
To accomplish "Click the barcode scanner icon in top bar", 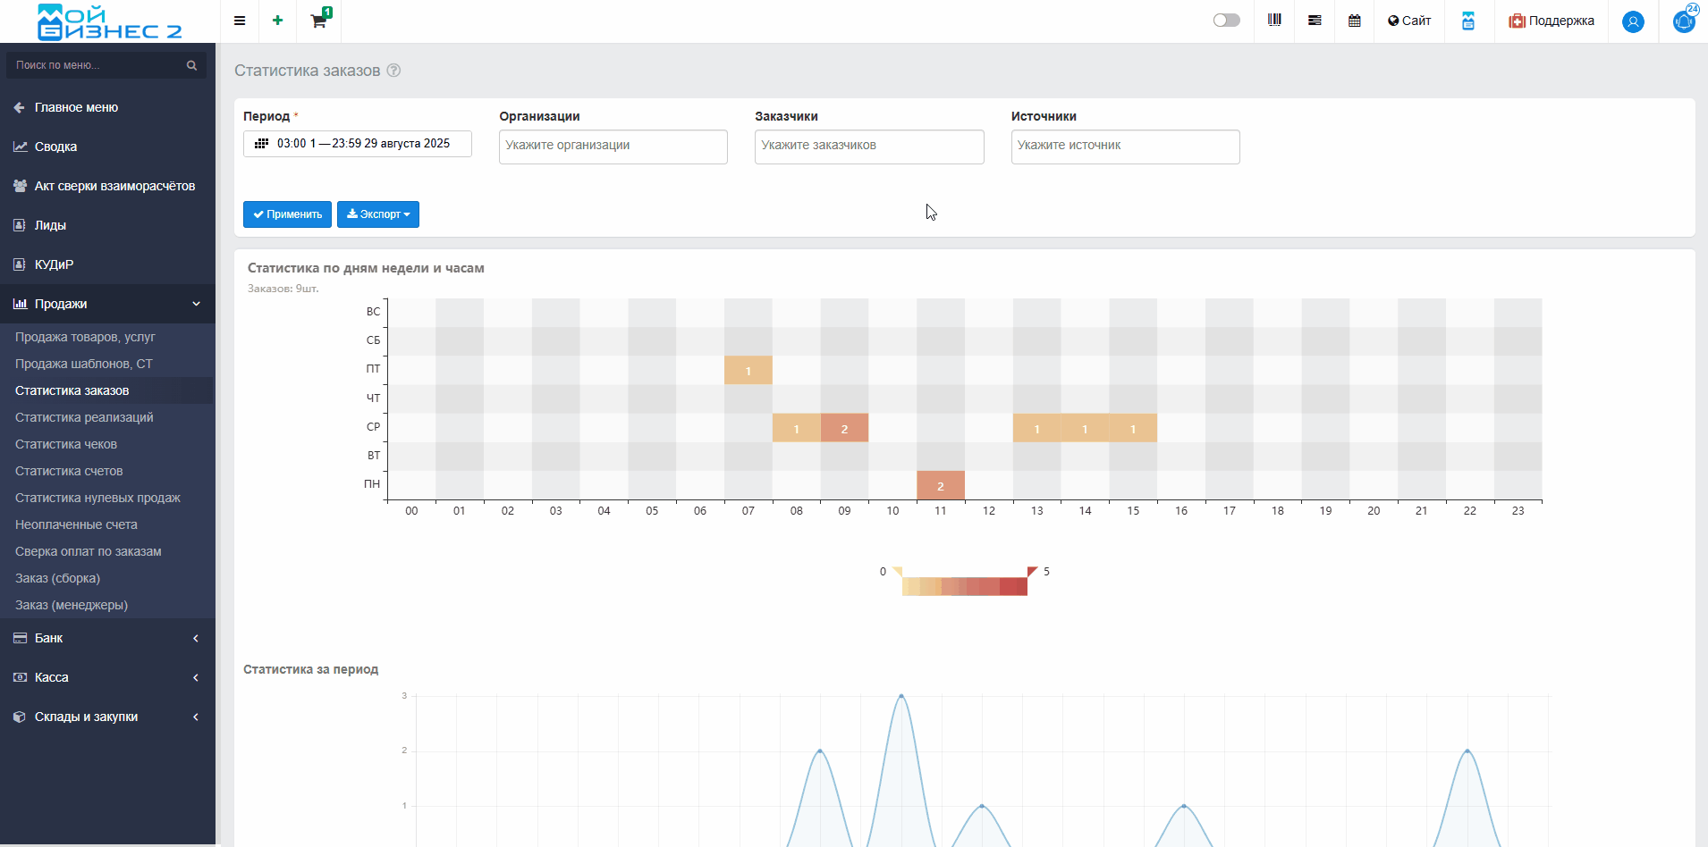I will point(1274,21).
